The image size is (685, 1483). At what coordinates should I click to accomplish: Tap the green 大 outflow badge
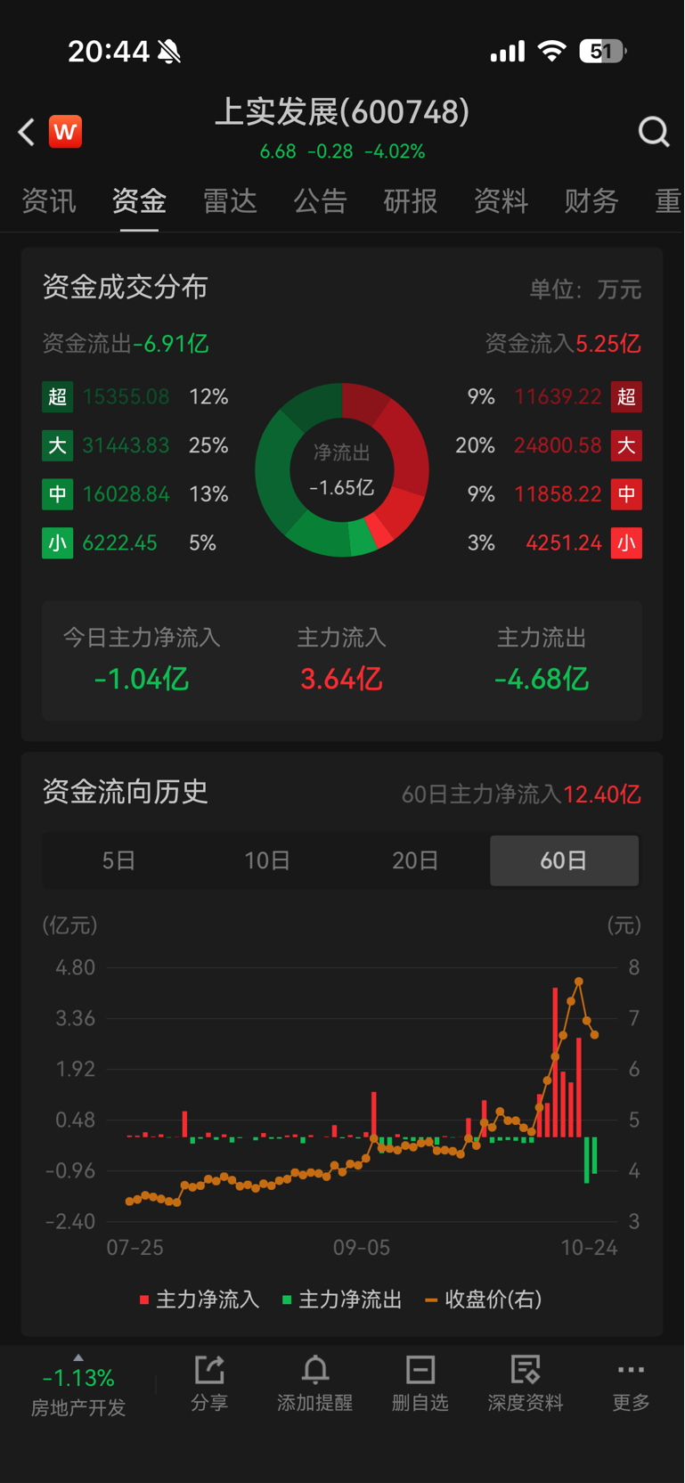tap(57, 445)
